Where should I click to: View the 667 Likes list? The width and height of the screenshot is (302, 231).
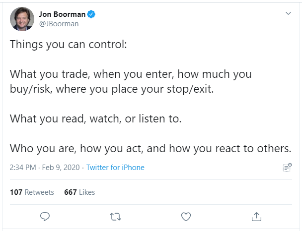pyautogui.click(x=79, y=192)
